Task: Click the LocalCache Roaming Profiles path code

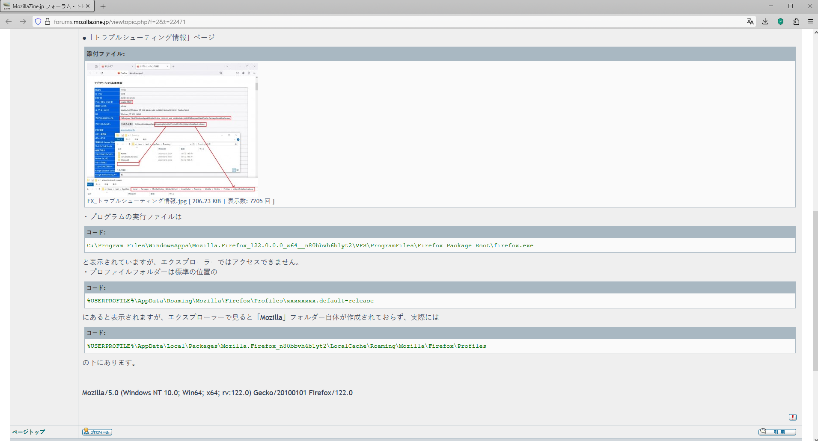Action: tap(286, 346)
